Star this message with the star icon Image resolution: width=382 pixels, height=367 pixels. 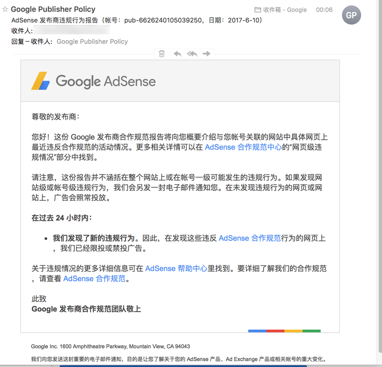point(5,10)
